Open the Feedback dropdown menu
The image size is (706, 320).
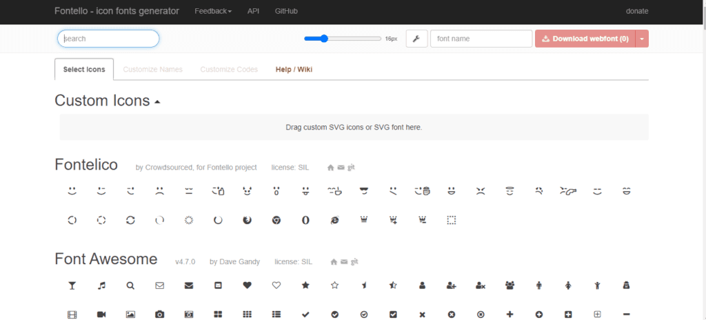click(213, 11)
